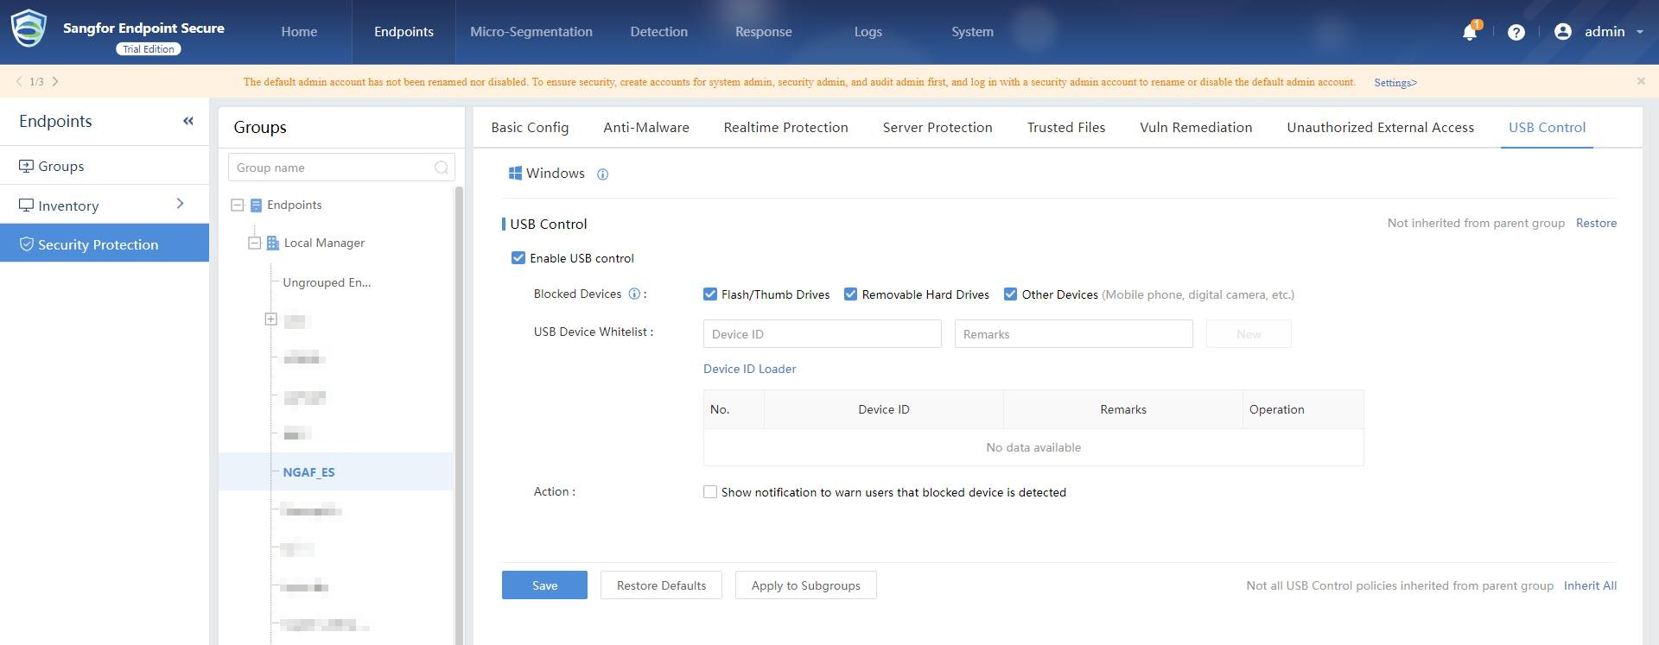Click the admin user avatar icon
Image resolution: width=1659 pixels, height=645 pixels.
click(x=1562, y=32)
